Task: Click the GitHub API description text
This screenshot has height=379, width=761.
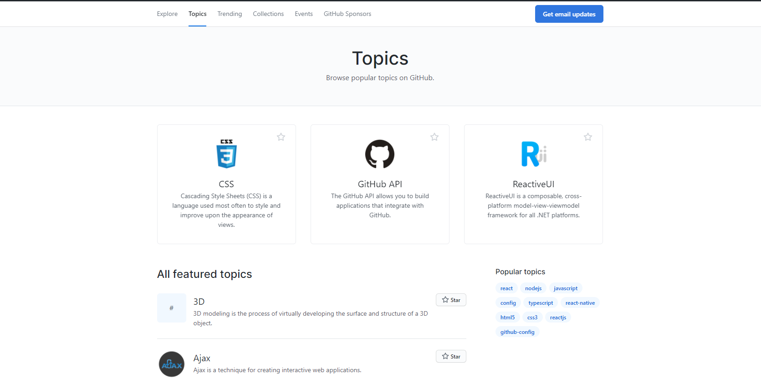Action: pos(380,205)
